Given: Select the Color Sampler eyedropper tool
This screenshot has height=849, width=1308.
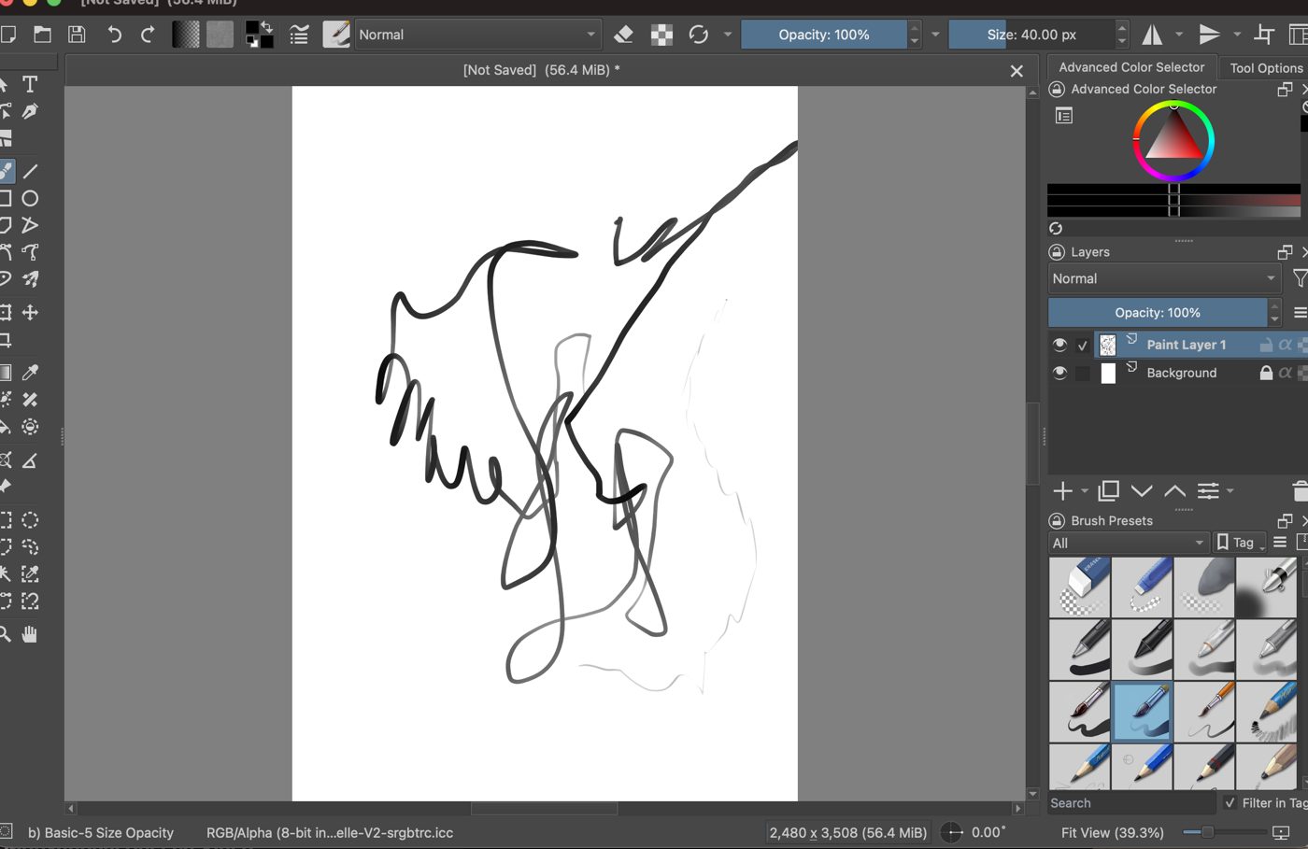Looking at the screenshot, I should point(30,373).
